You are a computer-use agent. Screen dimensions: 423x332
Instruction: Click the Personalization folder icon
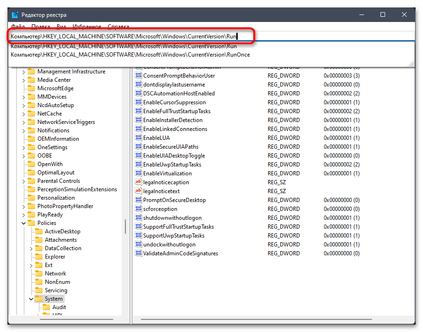[x=31, y=198]
